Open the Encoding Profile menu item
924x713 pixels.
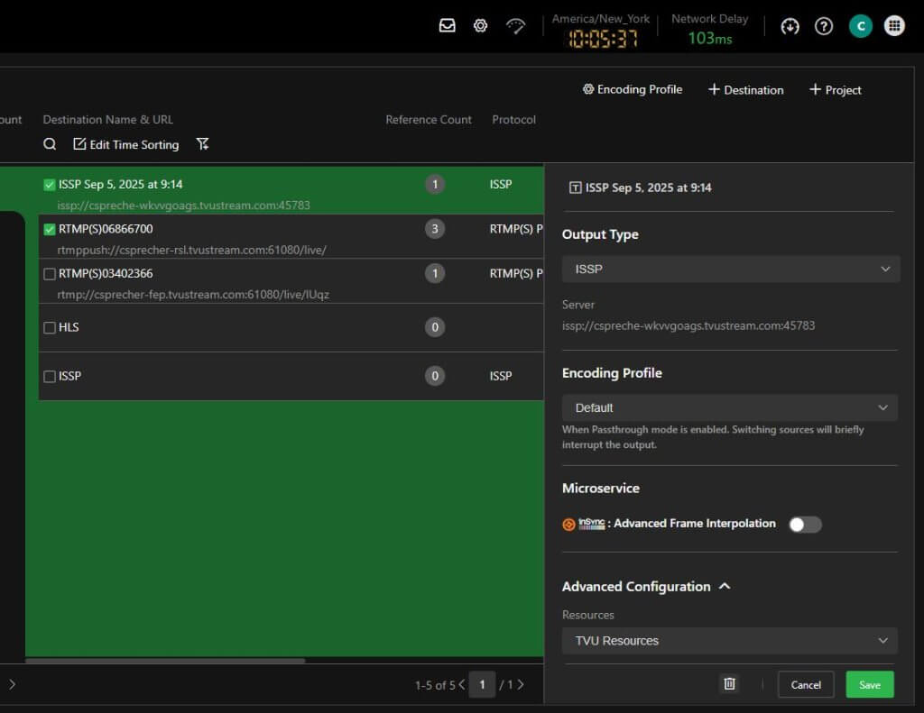click(x=633, y=89)
